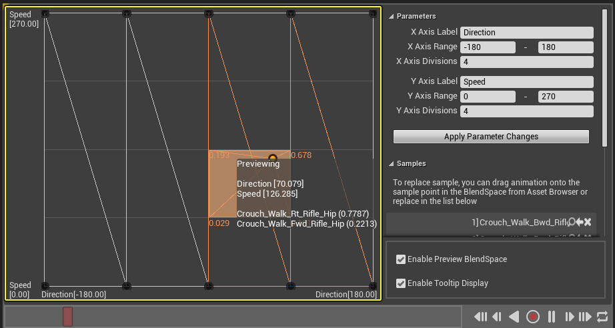Collapse the Samples section

(391, 163)
